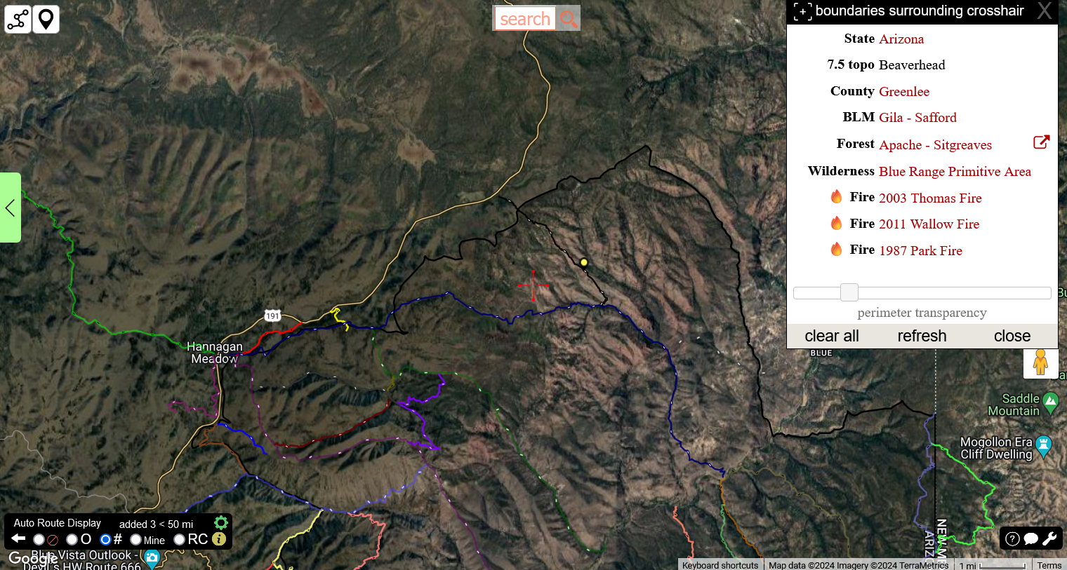This screenshot has width=1067, height=570.
Task: Click the clear all button
Action: (832, 336)
